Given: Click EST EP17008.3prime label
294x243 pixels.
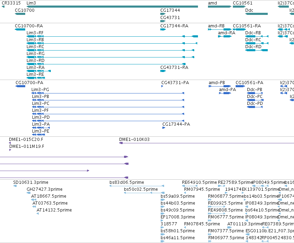Looking at the screenshot, I should click(178, 217).
